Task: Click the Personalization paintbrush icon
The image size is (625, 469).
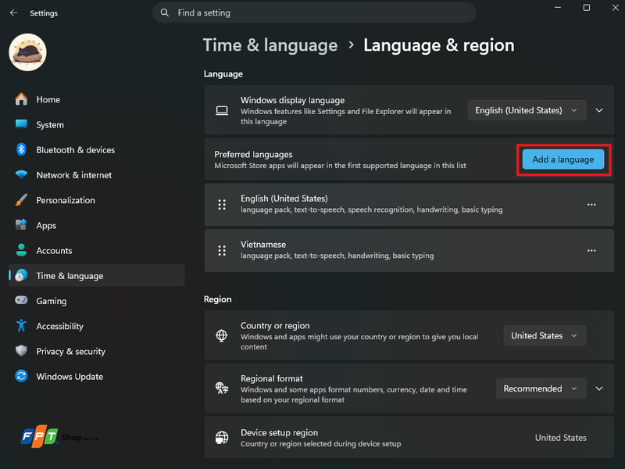Action: click(x=21, y=200)
